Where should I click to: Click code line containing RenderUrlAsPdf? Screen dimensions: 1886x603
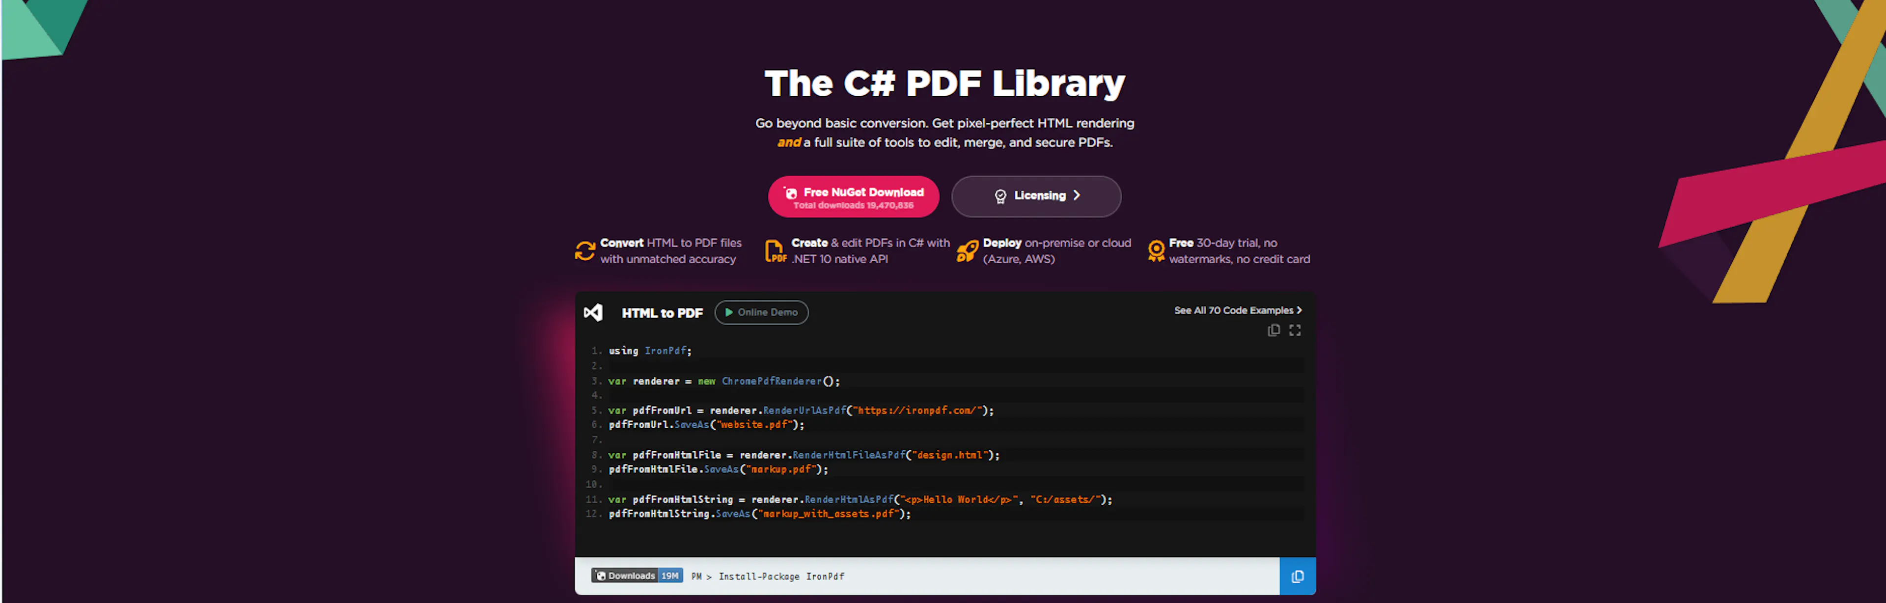[801, 411]
